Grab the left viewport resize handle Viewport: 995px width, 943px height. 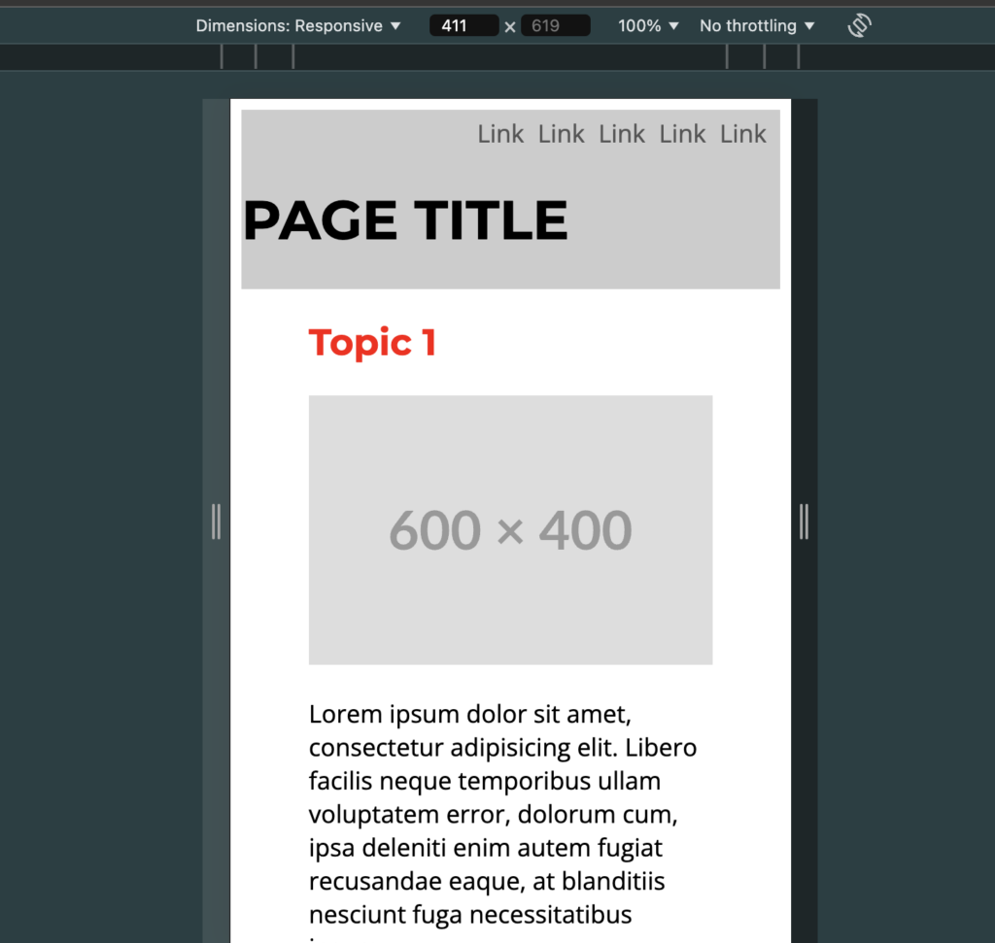[x=216, y=522]
